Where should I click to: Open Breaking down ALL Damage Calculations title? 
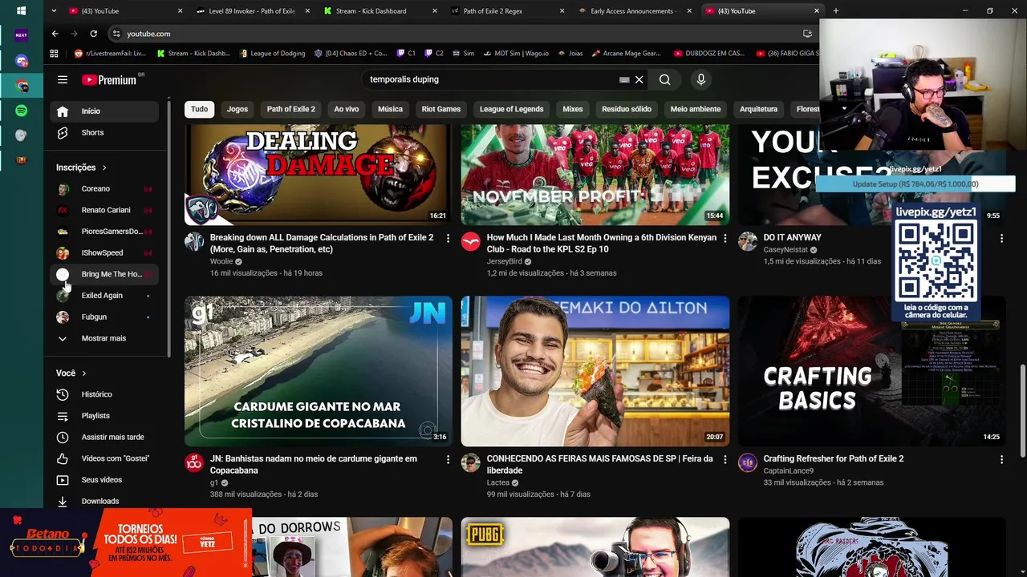click(x=322, y=244)
